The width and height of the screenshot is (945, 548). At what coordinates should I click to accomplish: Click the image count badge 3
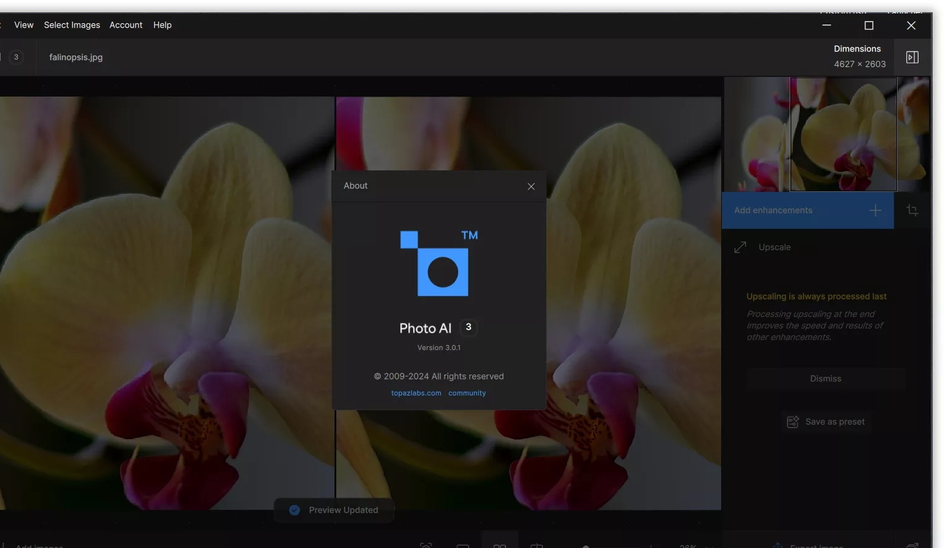[x=16, y=57]
